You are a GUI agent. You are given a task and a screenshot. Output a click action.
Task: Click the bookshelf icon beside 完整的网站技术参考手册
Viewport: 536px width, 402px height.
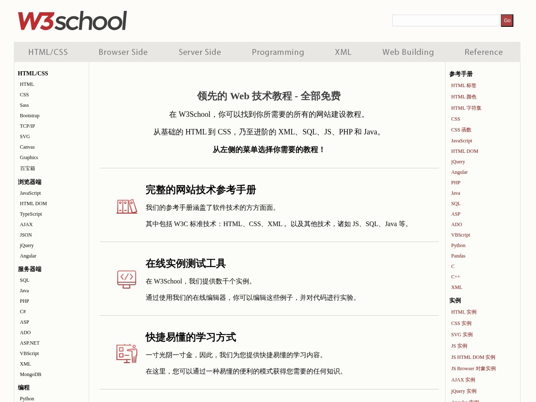(x=127, y=206)
